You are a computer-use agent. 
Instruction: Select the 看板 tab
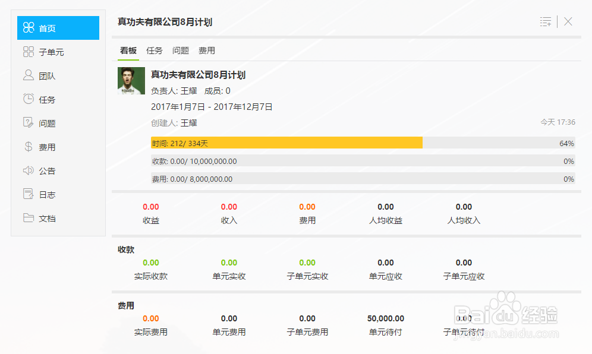coord(128,50)
